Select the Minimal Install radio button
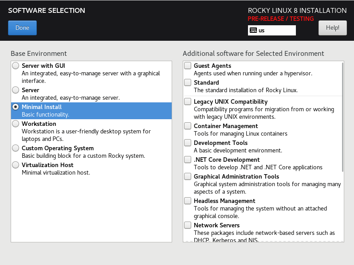Viewport: 354px width, 265px height. click(16, 107)
